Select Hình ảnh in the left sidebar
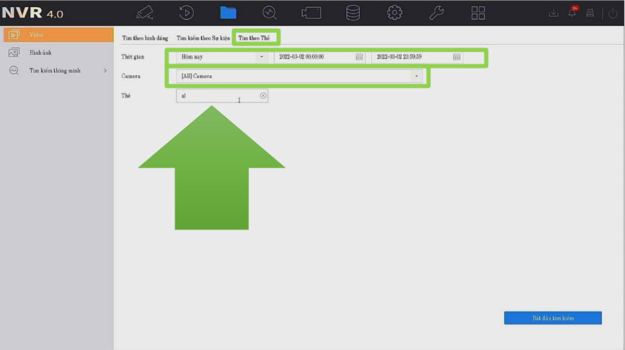Image resolution: width=625 pixels, height=350 pixels. point(40,52)
